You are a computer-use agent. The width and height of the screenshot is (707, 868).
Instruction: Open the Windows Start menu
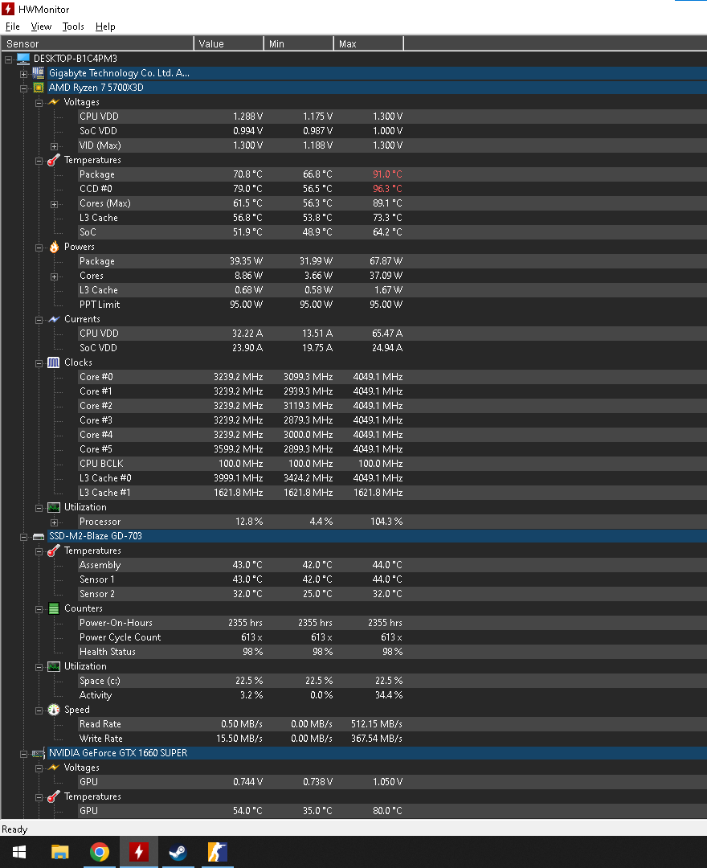(x=19, y=852)
